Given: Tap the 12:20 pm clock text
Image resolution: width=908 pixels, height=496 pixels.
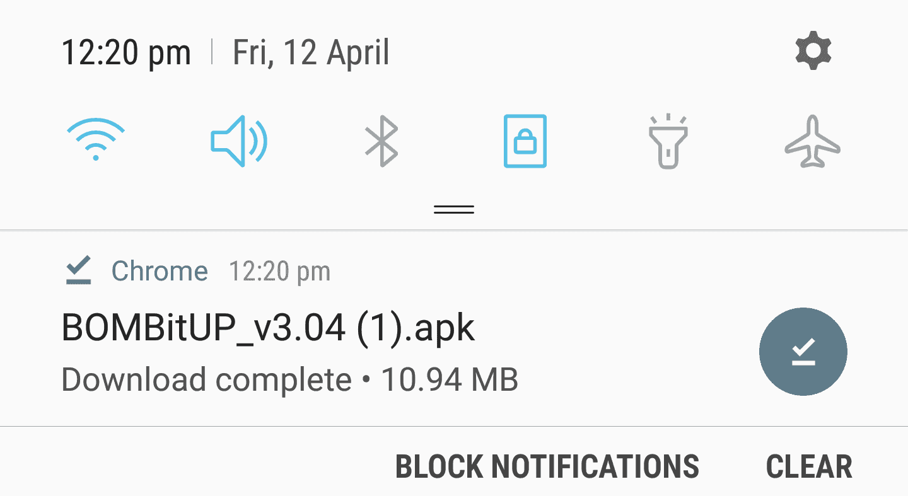Looking at the screenshot, I should click(125, 52).
